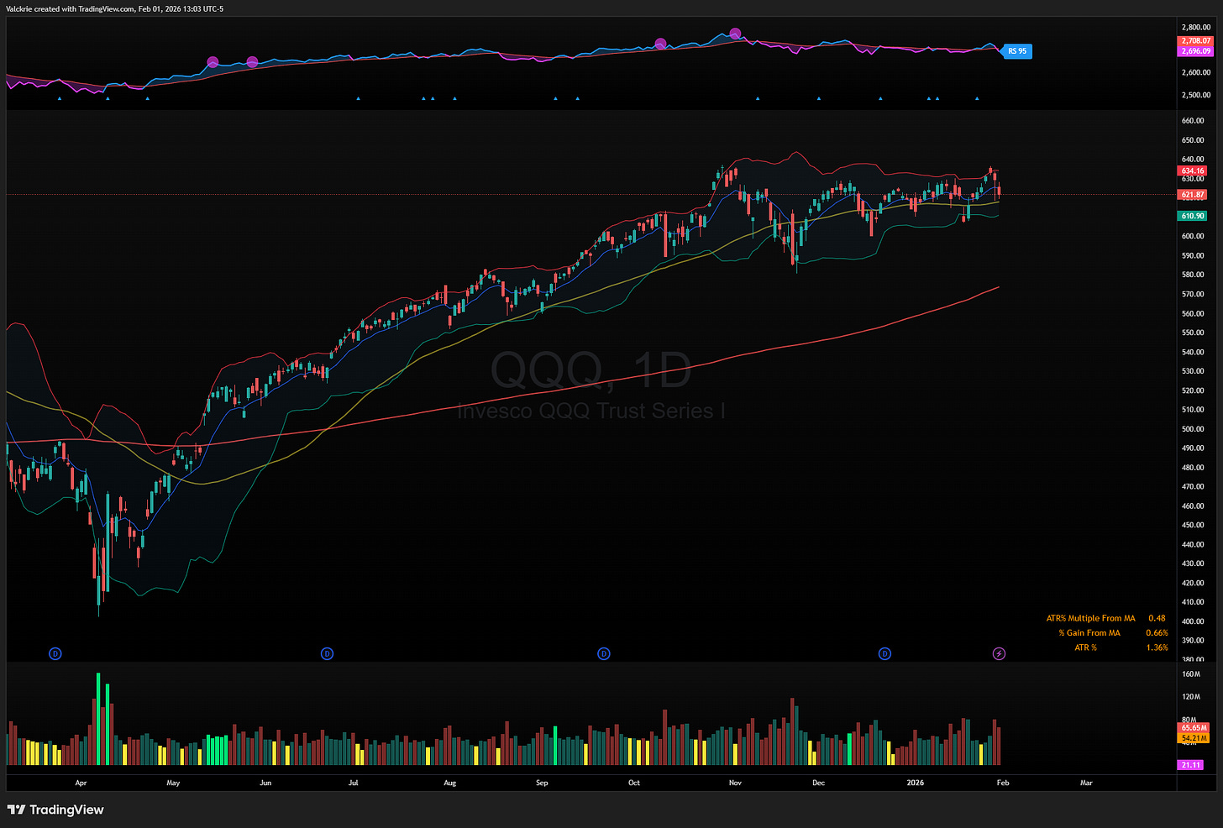1223x828 pixels.
Task: Click the purple lightning event marker near Feb
Action: pyautogui.click(x=1000, y=653)
